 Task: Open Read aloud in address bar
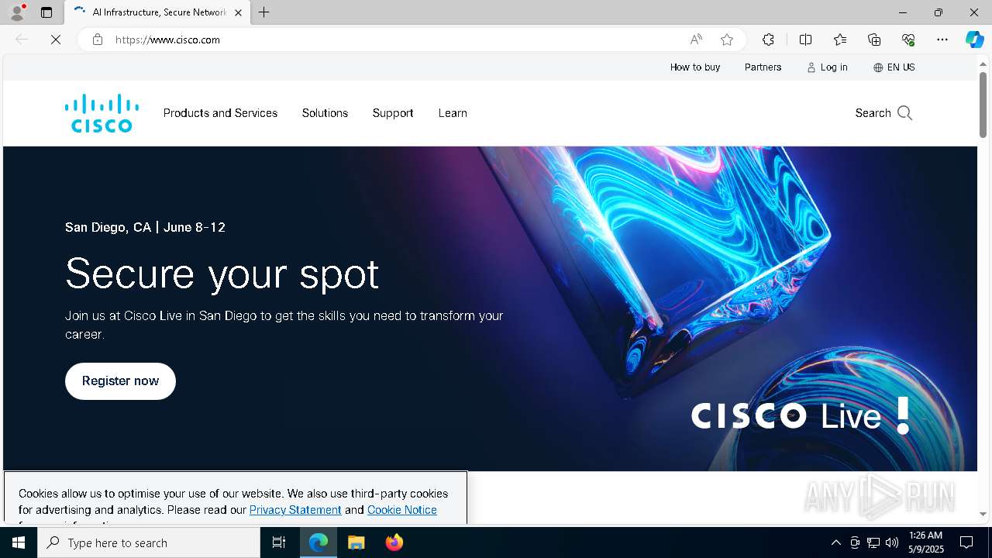click(x=696, y=40)
